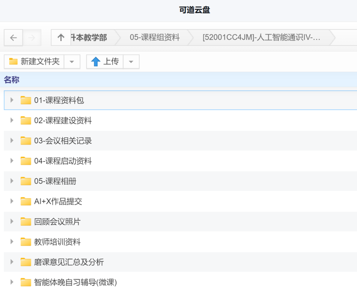Image resolution: width=357 pixels, height=298 pixels.
Task: Click the folder icon of 01-课程资料包
Action: point(26,100)
